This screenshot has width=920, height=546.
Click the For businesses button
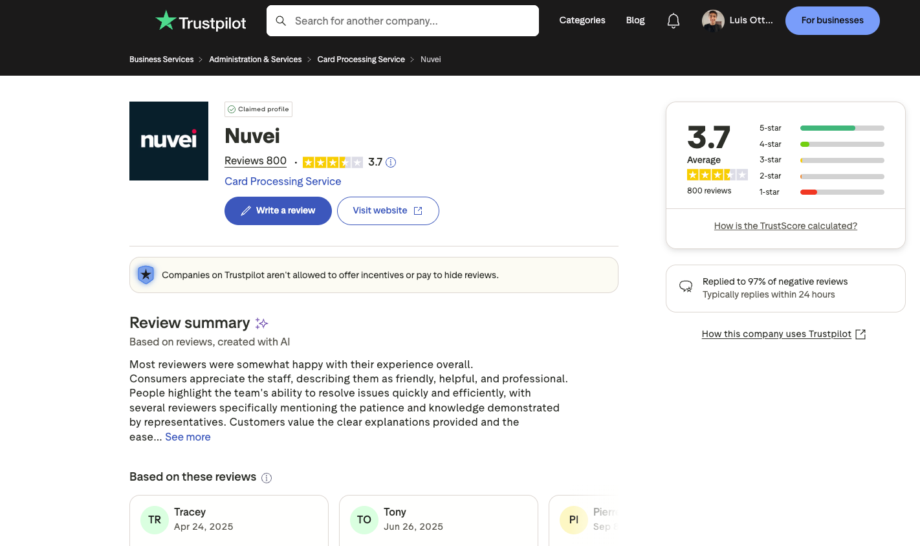coord(833,21)
